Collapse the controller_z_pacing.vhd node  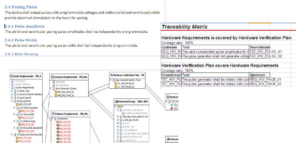118,110
